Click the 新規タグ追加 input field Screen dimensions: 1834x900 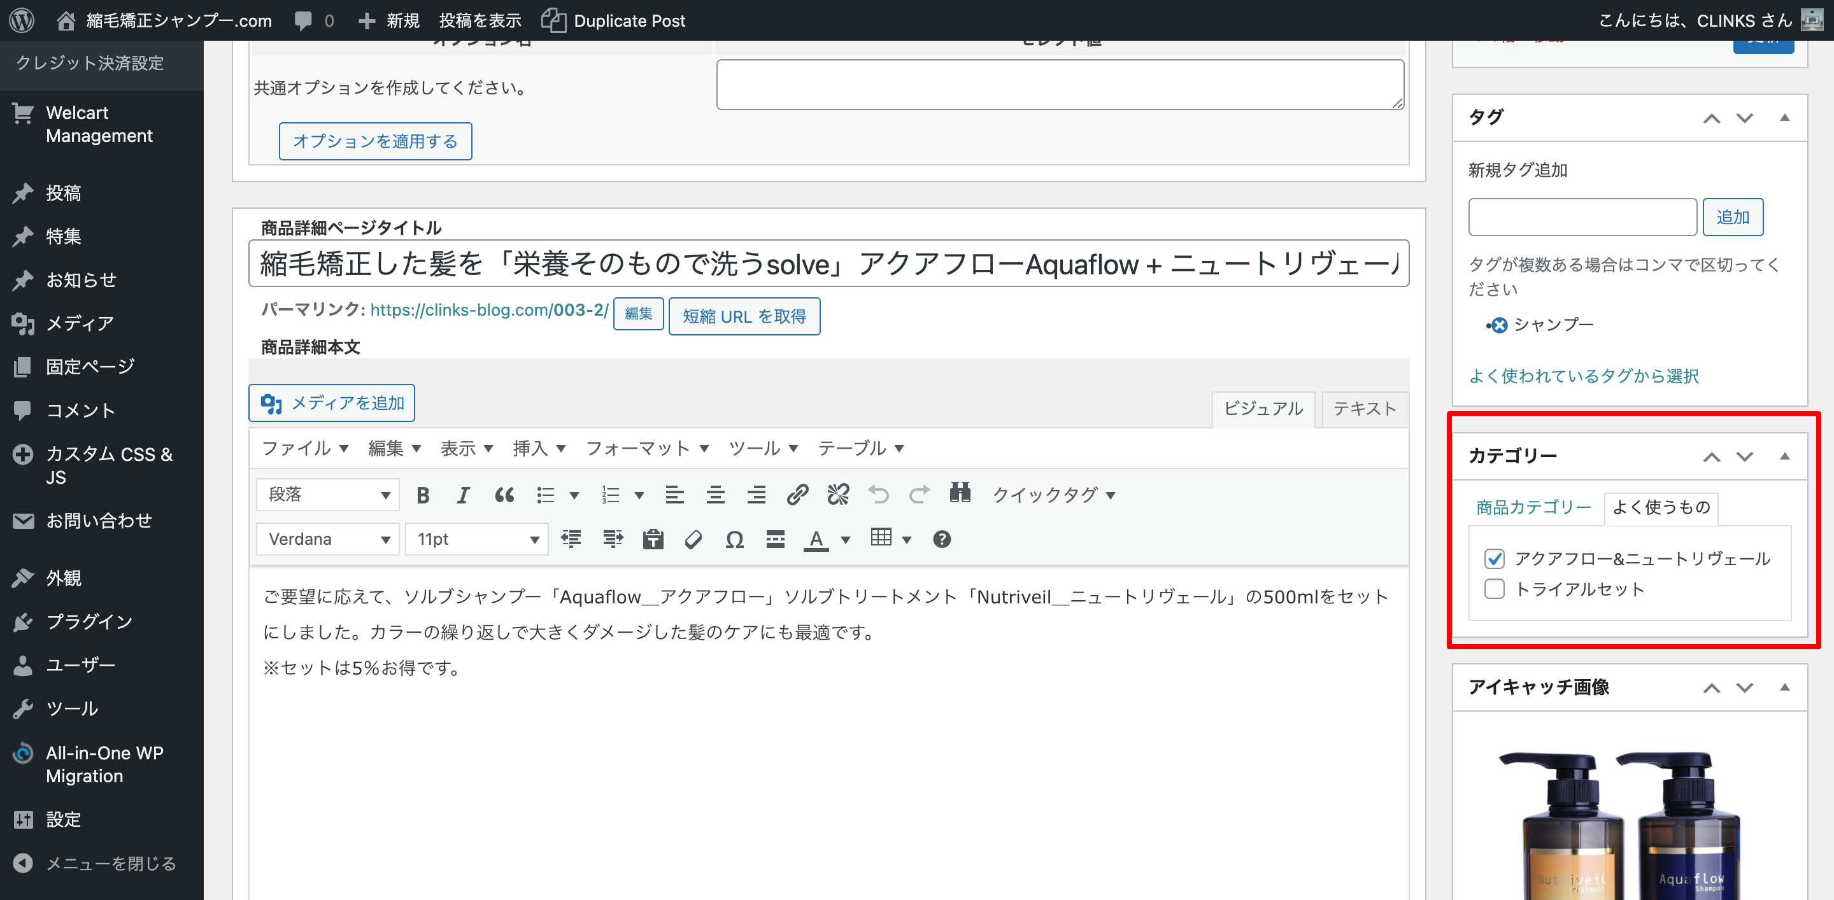click(x=1582, y=217)
